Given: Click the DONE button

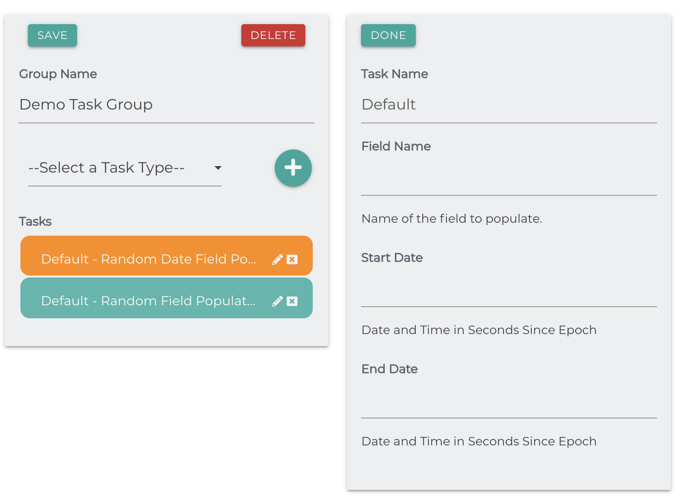Looking at the screenshot, I should click(x=388, y=35).
